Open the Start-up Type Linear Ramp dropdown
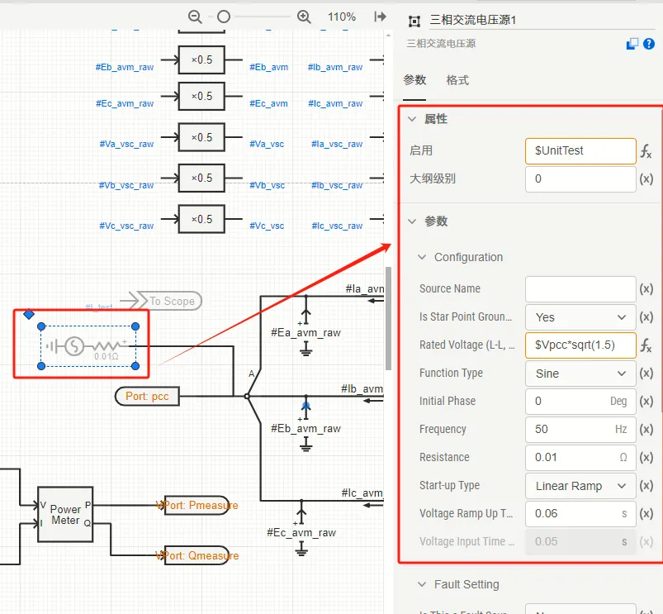This screenshot has height=614, width=663. click(x=580, y=486)
